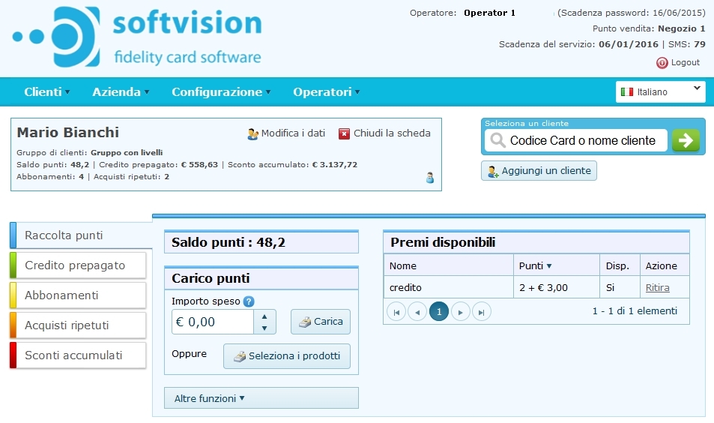Viewport: 714px width, 423px height.
Task: Click the Premi disponibili header
Action: tap(536, 242)
